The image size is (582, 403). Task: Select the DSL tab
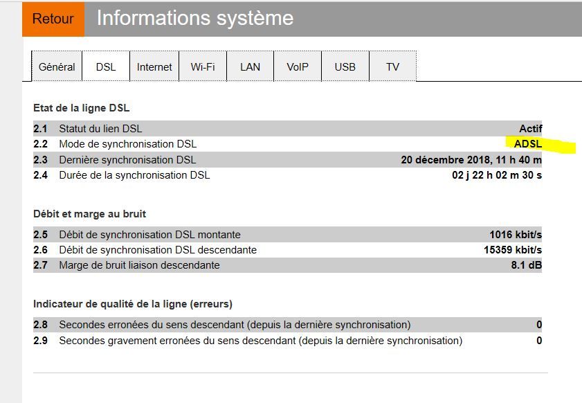106,67
